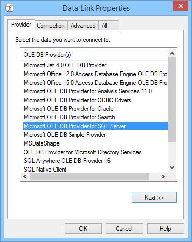Click the Data Link Properties title bar icon
Image resolution: width=192 pixels, height=242 pixels.
click(9, 8)
